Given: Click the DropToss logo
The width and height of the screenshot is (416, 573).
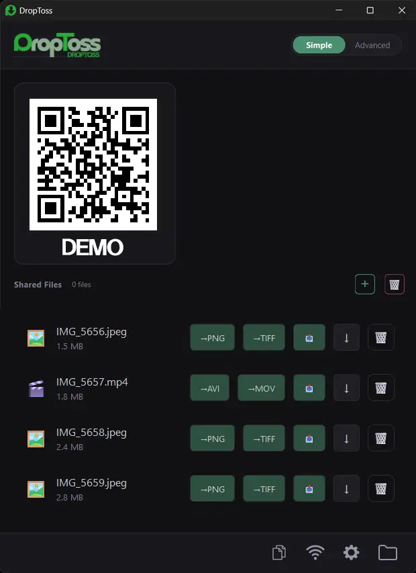Looking at the screenshot, I should coord(57,45).
